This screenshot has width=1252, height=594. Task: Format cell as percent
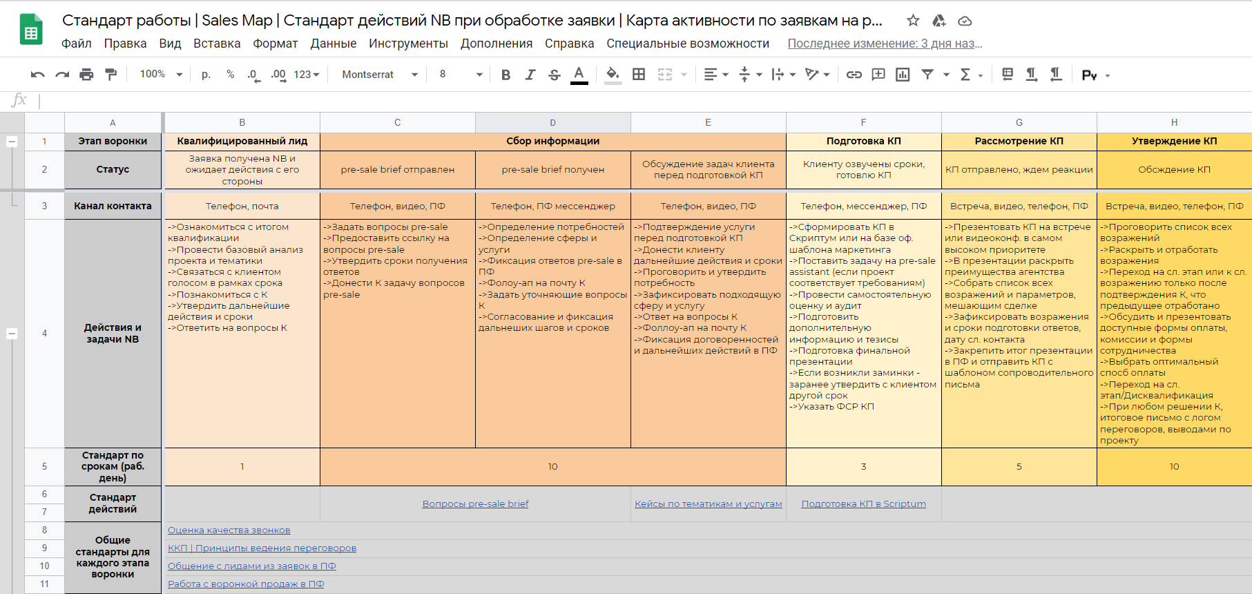230,75
